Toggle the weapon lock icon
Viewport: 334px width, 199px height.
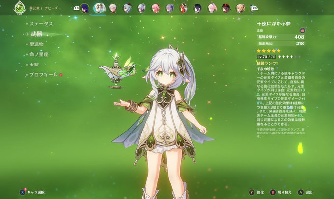(302, 30)
